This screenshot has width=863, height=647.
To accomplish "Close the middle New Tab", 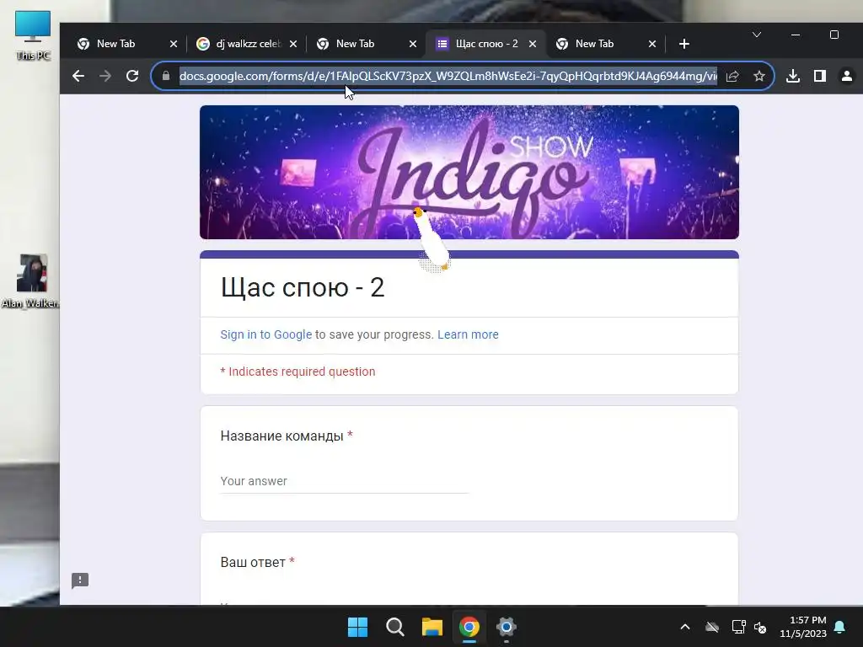I will (x=413, y=44).
